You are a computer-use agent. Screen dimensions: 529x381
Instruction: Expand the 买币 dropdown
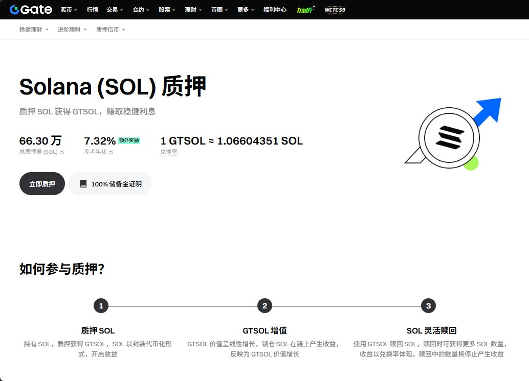tap(69, 10)
